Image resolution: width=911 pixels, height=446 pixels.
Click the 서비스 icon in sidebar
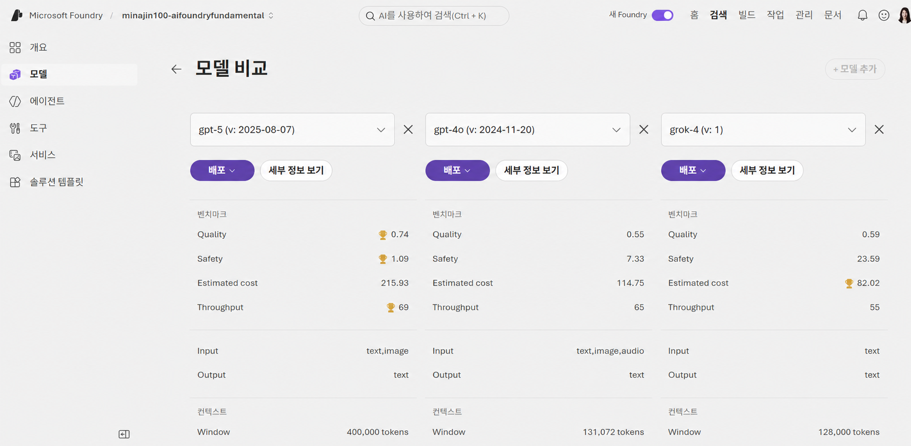(x=15, y=155)
